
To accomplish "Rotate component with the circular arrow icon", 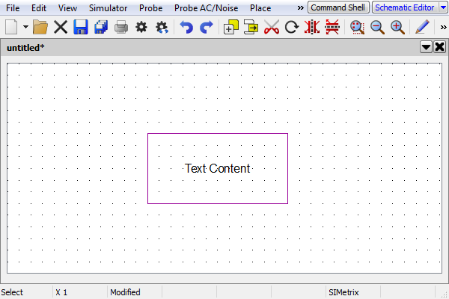I will 292,27.
